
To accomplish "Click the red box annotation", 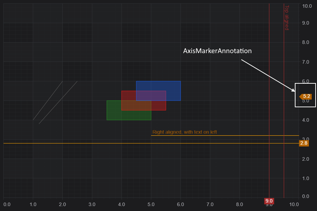I will click(x=144, y=101).
